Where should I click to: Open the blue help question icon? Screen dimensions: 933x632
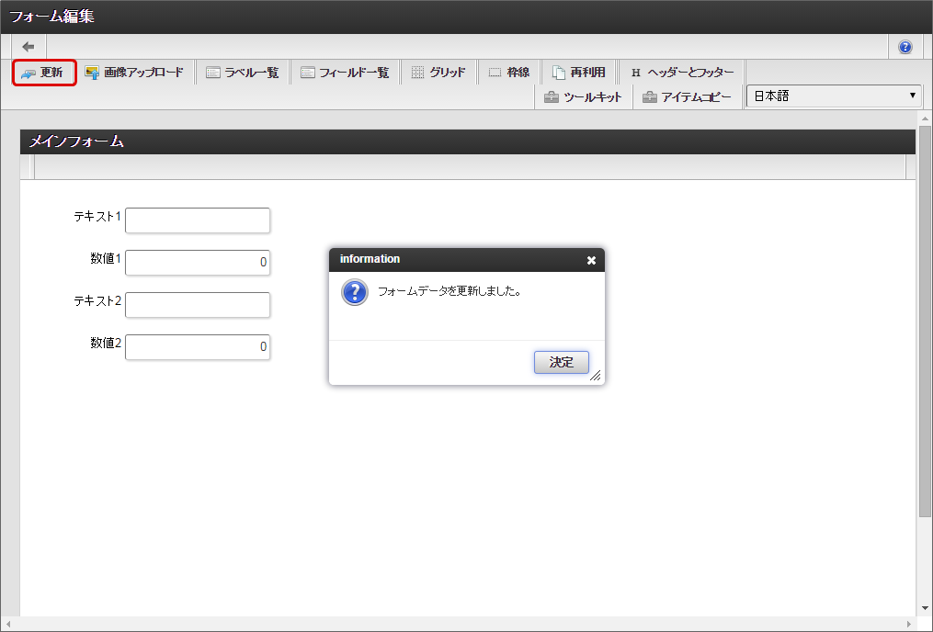(905, 47)
